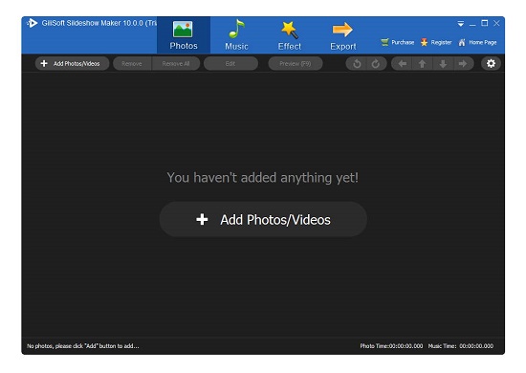
Task: Visit the Home Page link
Action: tap(477, 42)
